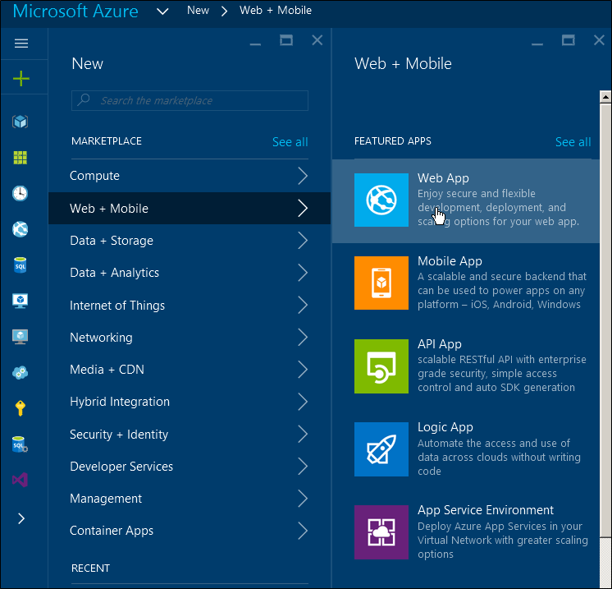Open SQL servers icon with gear
This screenshot has width=612, height=589.
pyautogui.click(x=21, y=444)
